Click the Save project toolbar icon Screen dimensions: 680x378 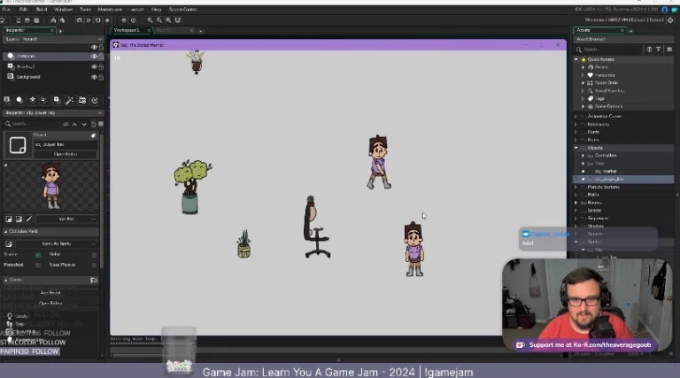(x=37, y=19)
